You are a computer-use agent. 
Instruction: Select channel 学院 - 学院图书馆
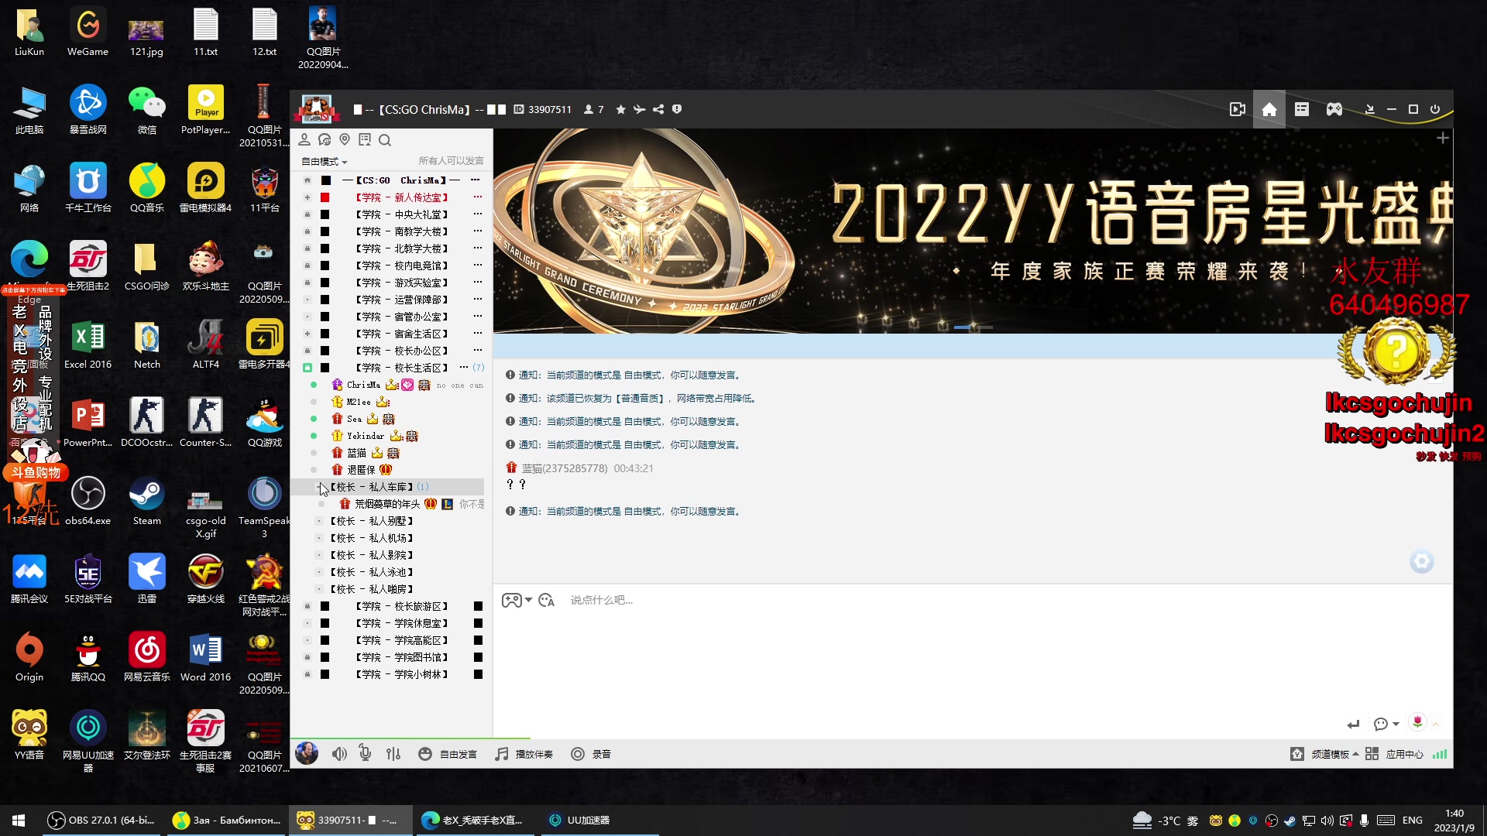click(x=401, y=657)
